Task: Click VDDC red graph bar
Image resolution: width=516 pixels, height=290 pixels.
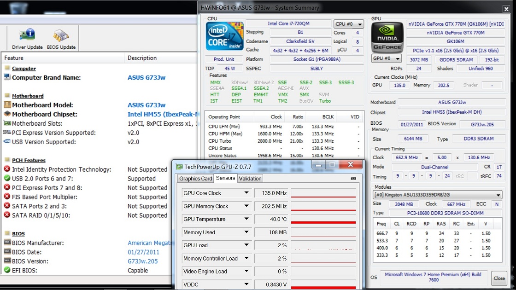Action: tap(323, 288)
